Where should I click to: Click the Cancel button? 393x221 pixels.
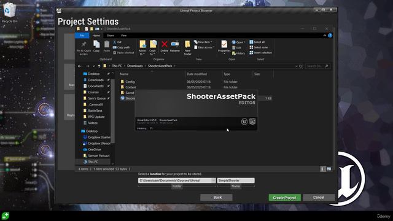click(319, 198)
